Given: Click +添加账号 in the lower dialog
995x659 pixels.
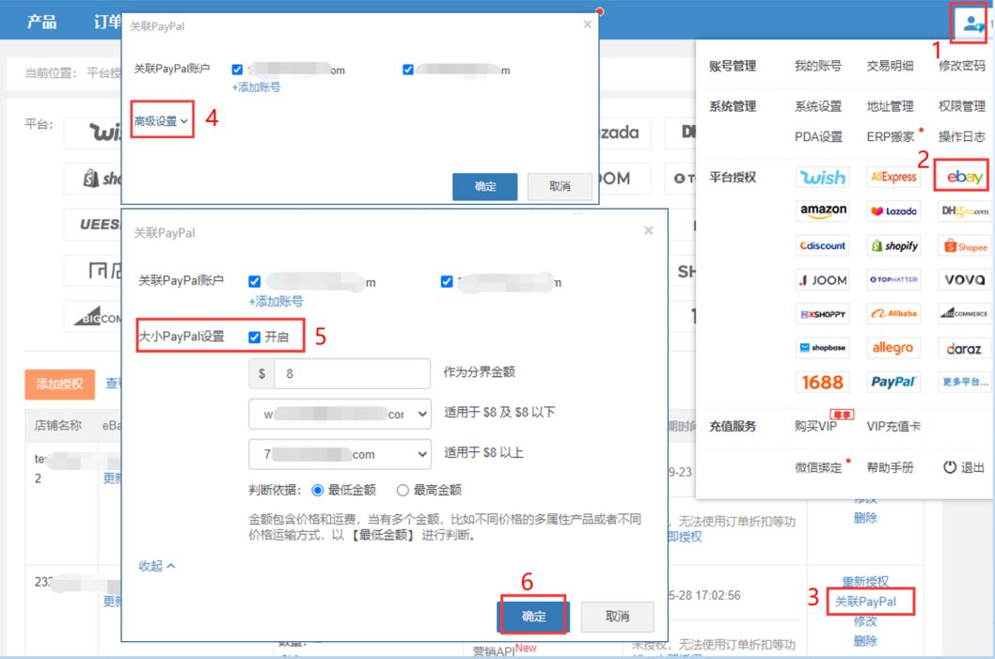Looking at the screenshot, I should 276,301.
